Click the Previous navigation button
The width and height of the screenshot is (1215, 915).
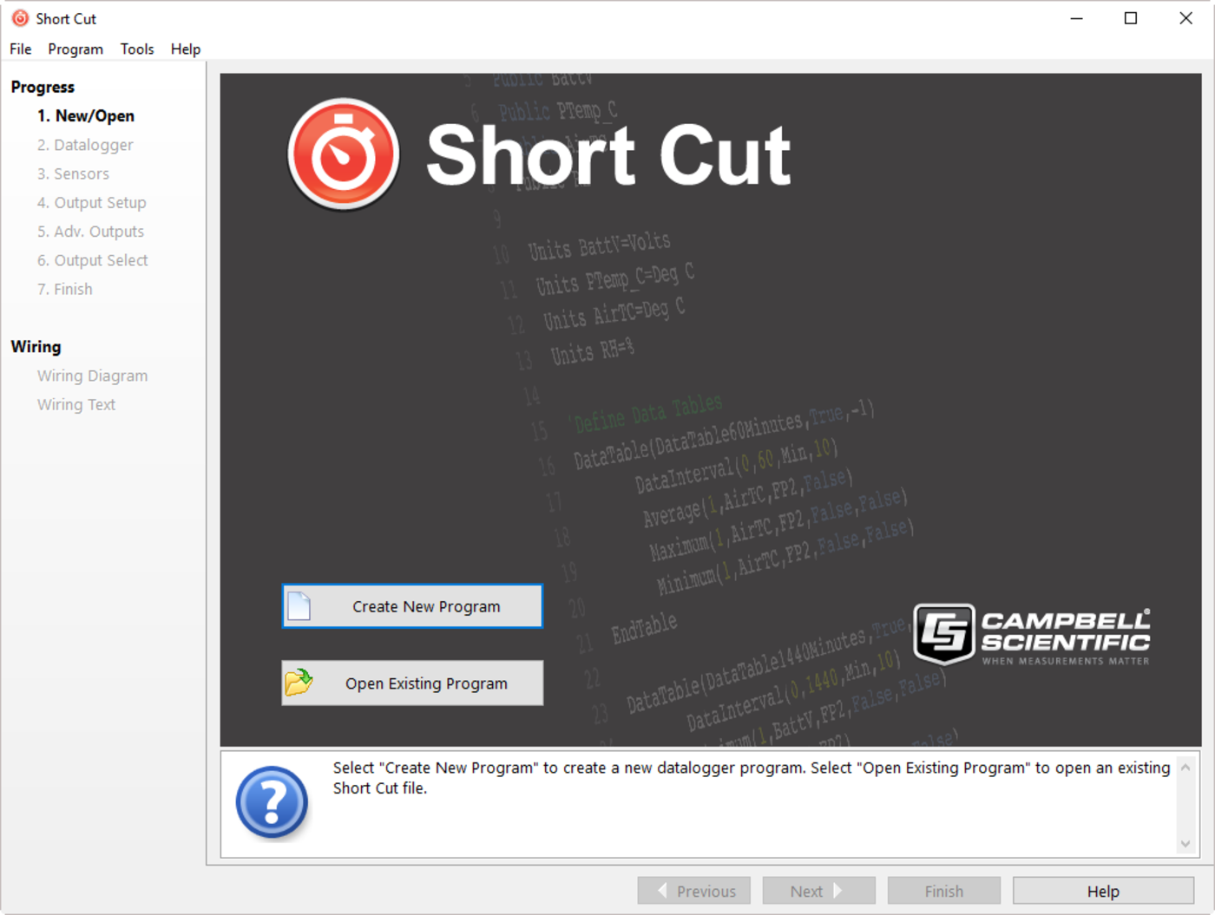pyautogui.click(x=694, y=891)
